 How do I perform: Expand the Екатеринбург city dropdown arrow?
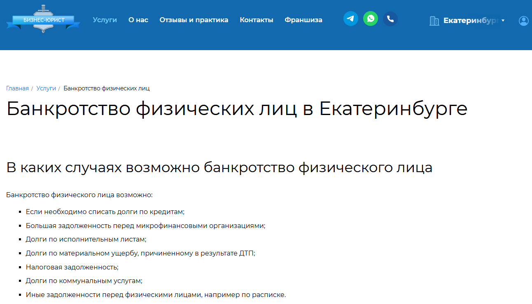pyautogui.click(x=503, y=21)
